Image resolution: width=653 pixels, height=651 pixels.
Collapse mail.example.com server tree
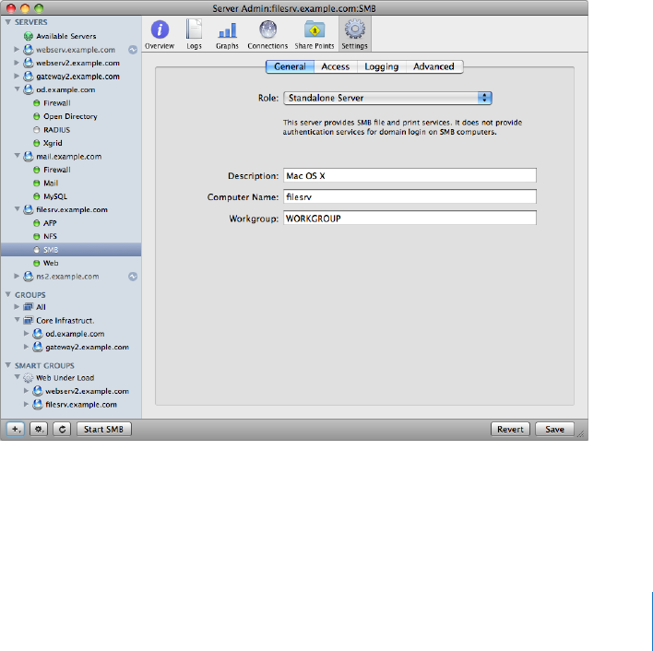tap(18, 156)
